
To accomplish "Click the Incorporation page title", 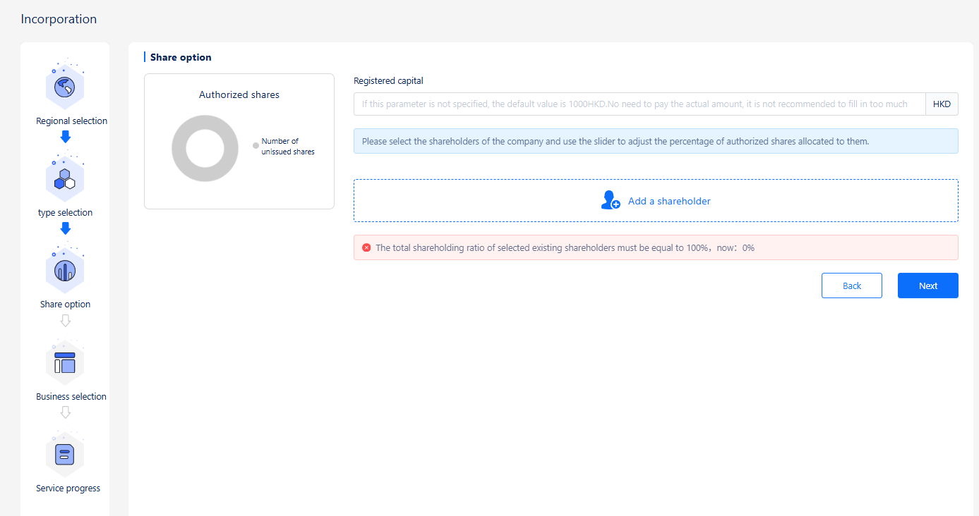I will 59,19.
